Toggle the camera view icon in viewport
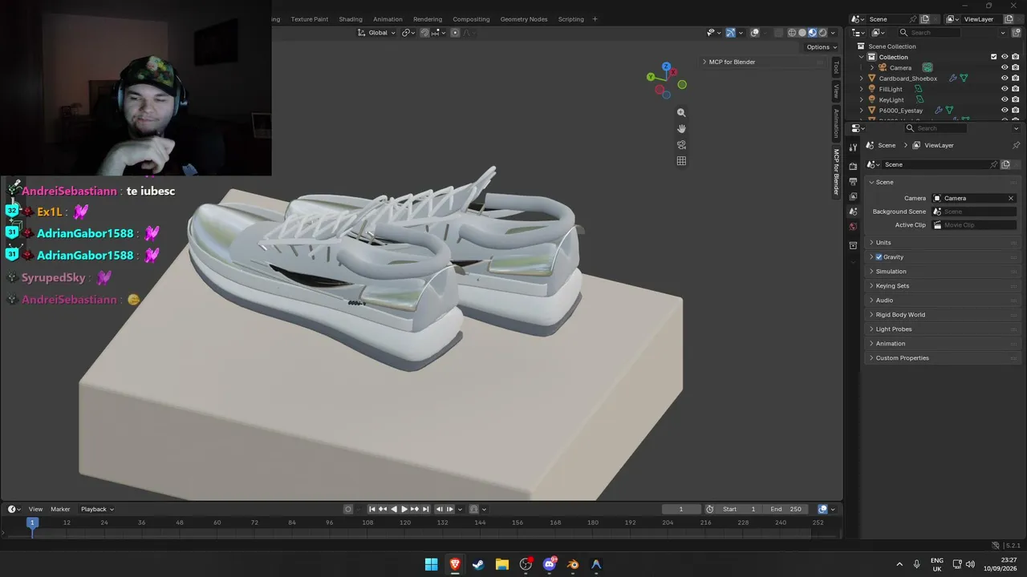 [x=681, y=145]
